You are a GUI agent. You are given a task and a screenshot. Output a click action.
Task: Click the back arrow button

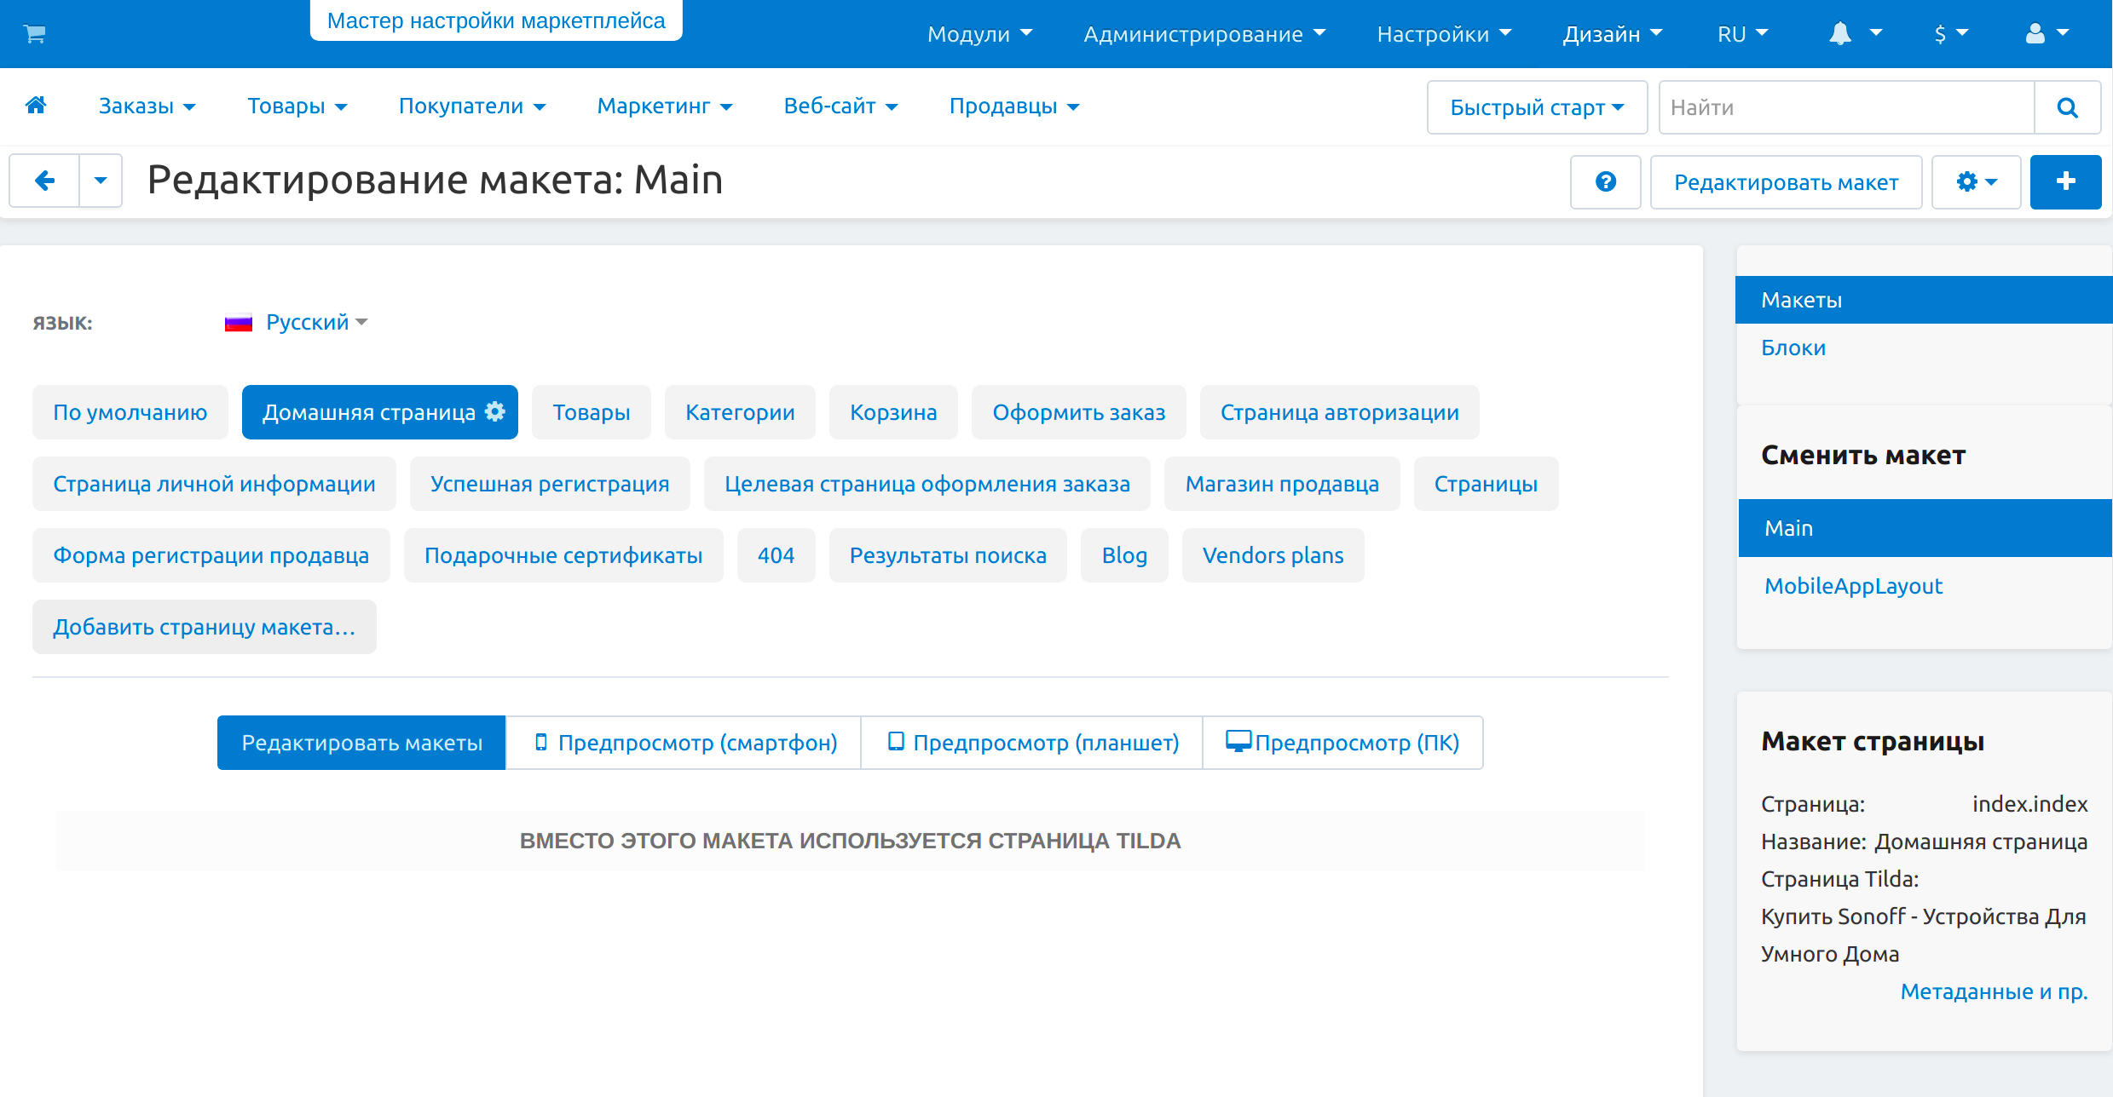click(45, 181)
